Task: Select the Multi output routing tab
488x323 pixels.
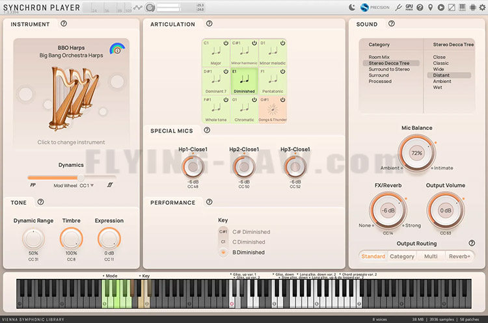Action: [431, 256]
